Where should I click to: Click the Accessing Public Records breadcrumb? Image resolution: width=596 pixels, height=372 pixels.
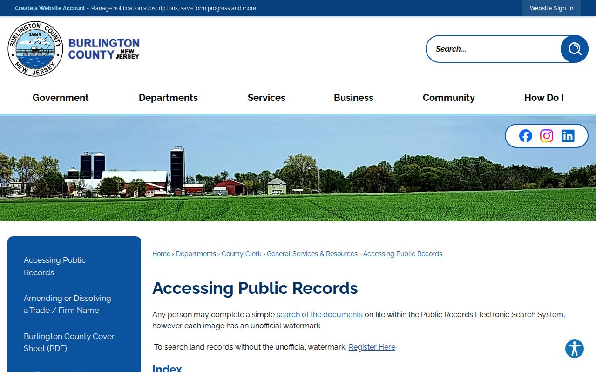coord(403,254)
